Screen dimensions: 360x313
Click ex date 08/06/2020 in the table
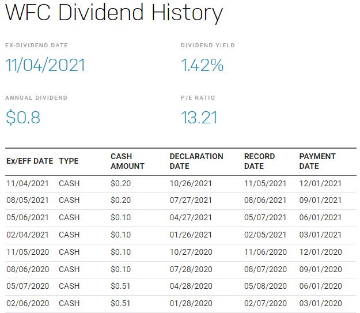[28, 269]
